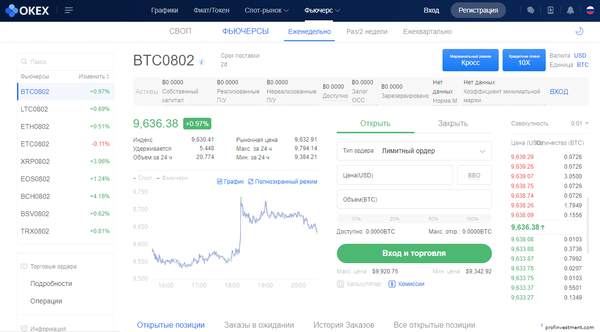
Task: Switch to Заказы в ожидании tab
Action: [259, 325]
